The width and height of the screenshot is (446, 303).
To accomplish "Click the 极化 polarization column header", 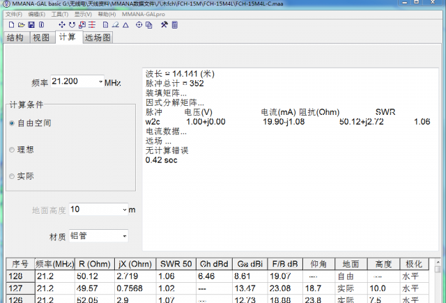I will pos(414,264).
